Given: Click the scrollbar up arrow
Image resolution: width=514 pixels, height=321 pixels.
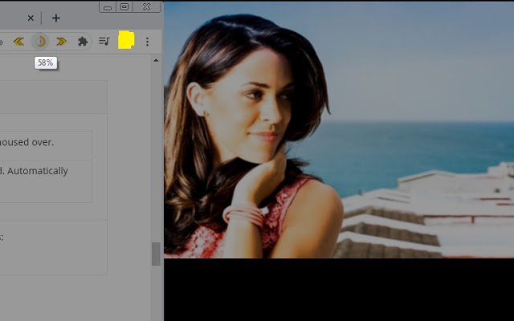Looking at the screenshot, I should pos(156,61).
